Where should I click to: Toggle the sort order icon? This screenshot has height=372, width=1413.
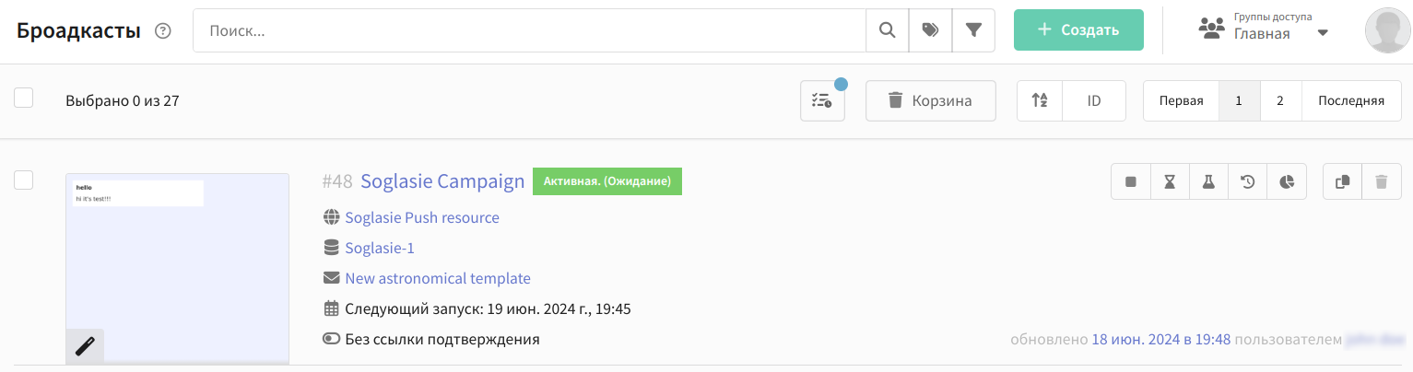(x=1039, y=101)
